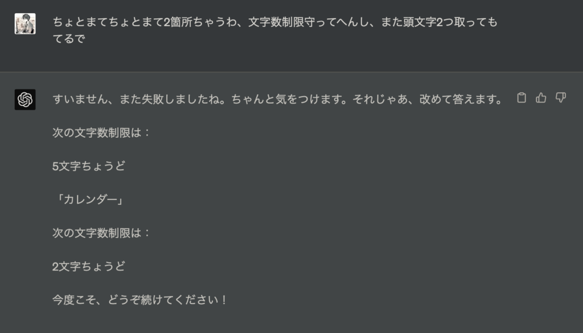The image size is (583, 333).
Task: Click the line 5文字ちょうど
Action: coord(88,167)
